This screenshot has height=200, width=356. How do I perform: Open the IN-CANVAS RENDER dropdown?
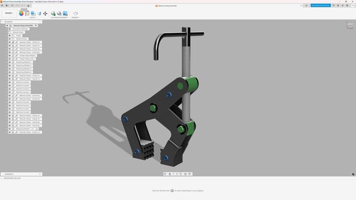coord(60,17)
